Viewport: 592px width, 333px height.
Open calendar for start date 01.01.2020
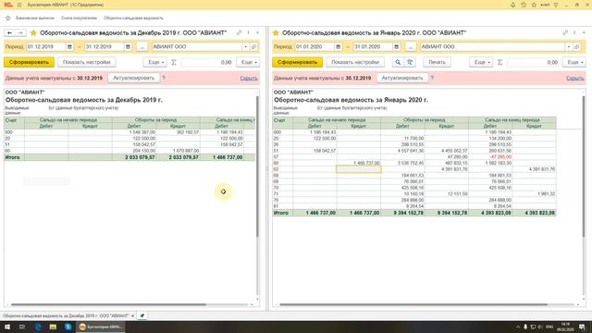coord(339,47)
